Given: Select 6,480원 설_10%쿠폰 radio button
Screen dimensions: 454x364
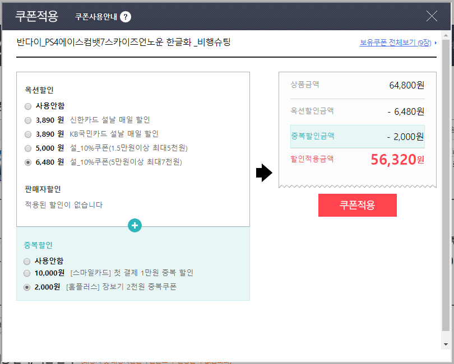Looking at the screenshot, I should 28,162.
